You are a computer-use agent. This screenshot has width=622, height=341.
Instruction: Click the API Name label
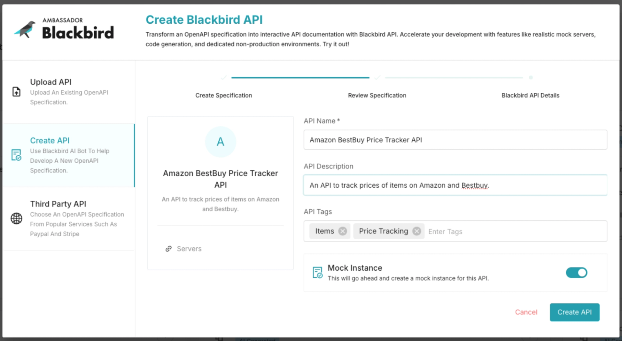(x=322, y=121)
